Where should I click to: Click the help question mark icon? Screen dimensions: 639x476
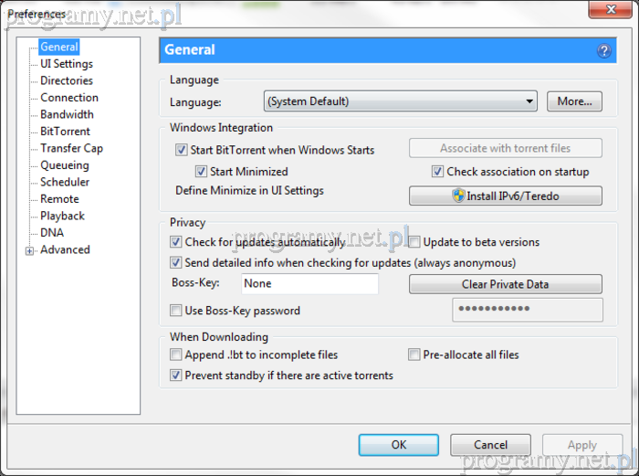click(x=604, y=51)
